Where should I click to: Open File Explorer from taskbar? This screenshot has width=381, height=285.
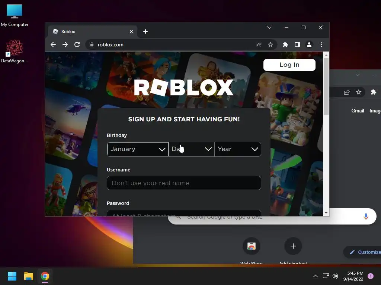click(28, 276)
